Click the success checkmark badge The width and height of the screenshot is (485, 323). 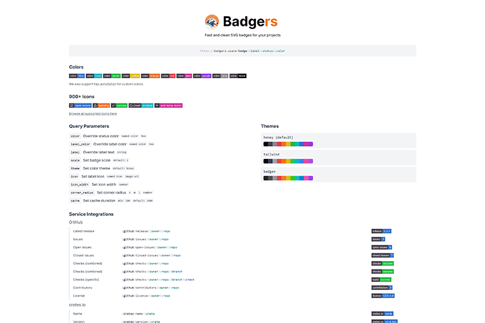(119, 105)
